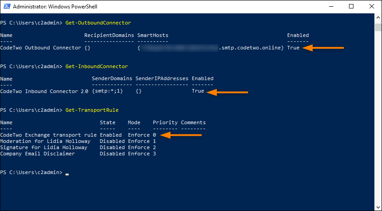Click the {smtp:*;1} sender domains value
This screenshot has width=382, height=211.
point(107,91)
